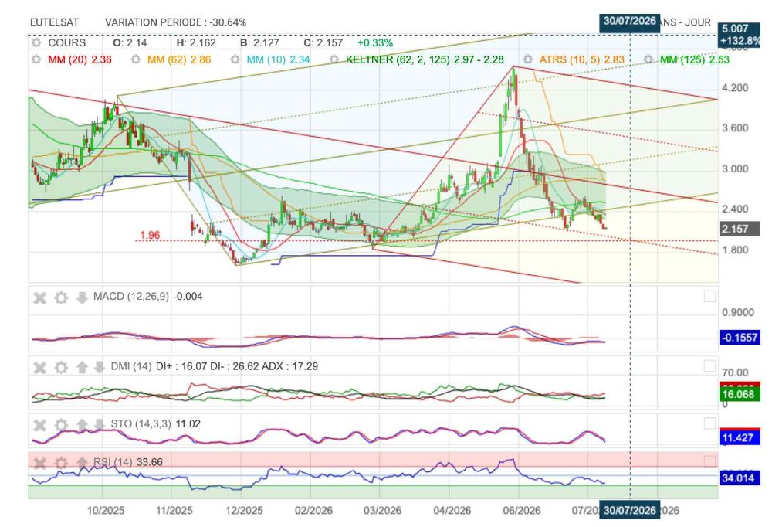772x527 pixels.
Task: Click the MM (10) 2.34 label
Action: tap(278, 59)
